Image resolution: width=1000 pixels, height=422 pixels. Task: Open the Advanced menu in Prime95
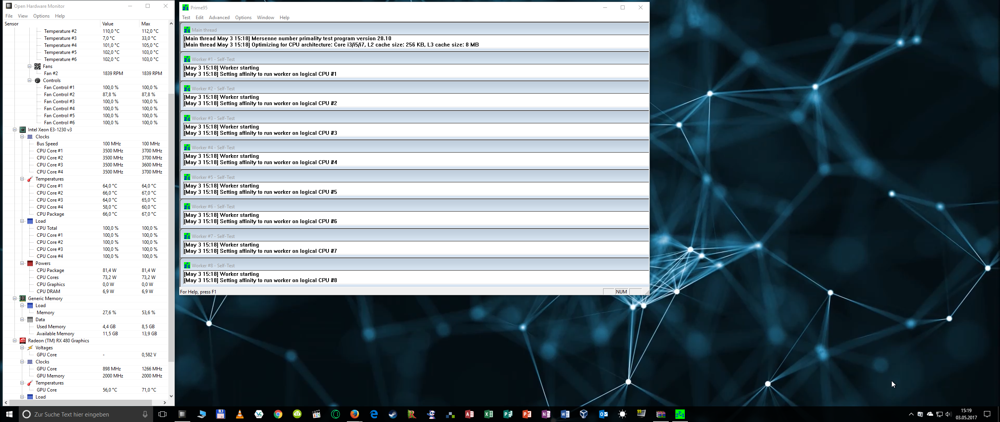pos(219,18)
